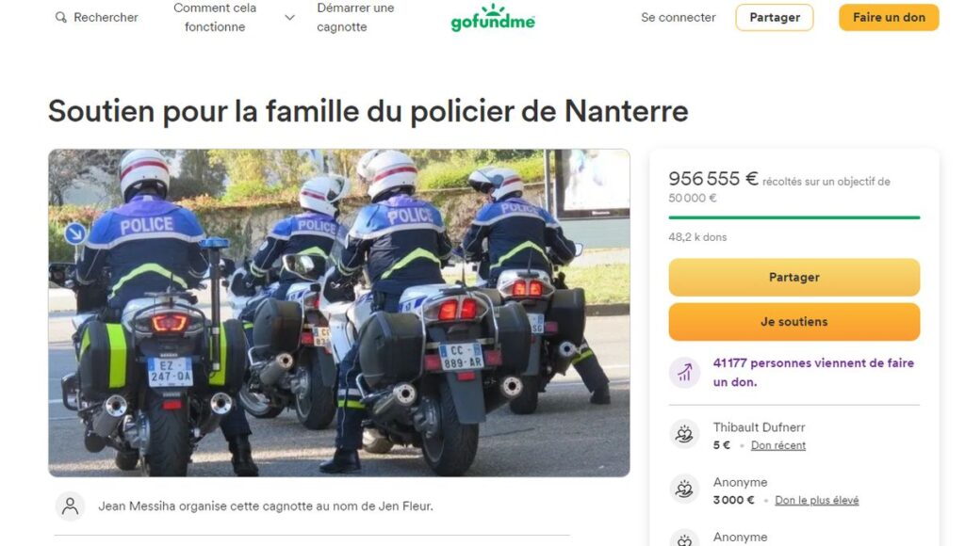The width and height of the screenshot is (965, 546).
Task: Click the donor icon beside Anonyme 3000 €
Action: point(684,490)
